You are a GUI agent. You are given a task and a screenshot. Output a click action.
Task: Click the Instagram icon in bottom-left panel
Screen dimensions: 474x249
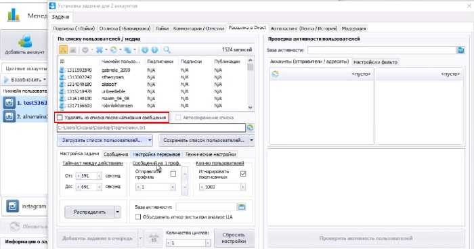[13, 206]
